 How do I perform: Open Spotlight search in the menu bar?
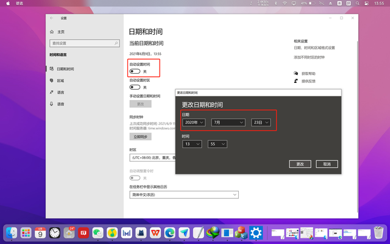click(358, 3)
